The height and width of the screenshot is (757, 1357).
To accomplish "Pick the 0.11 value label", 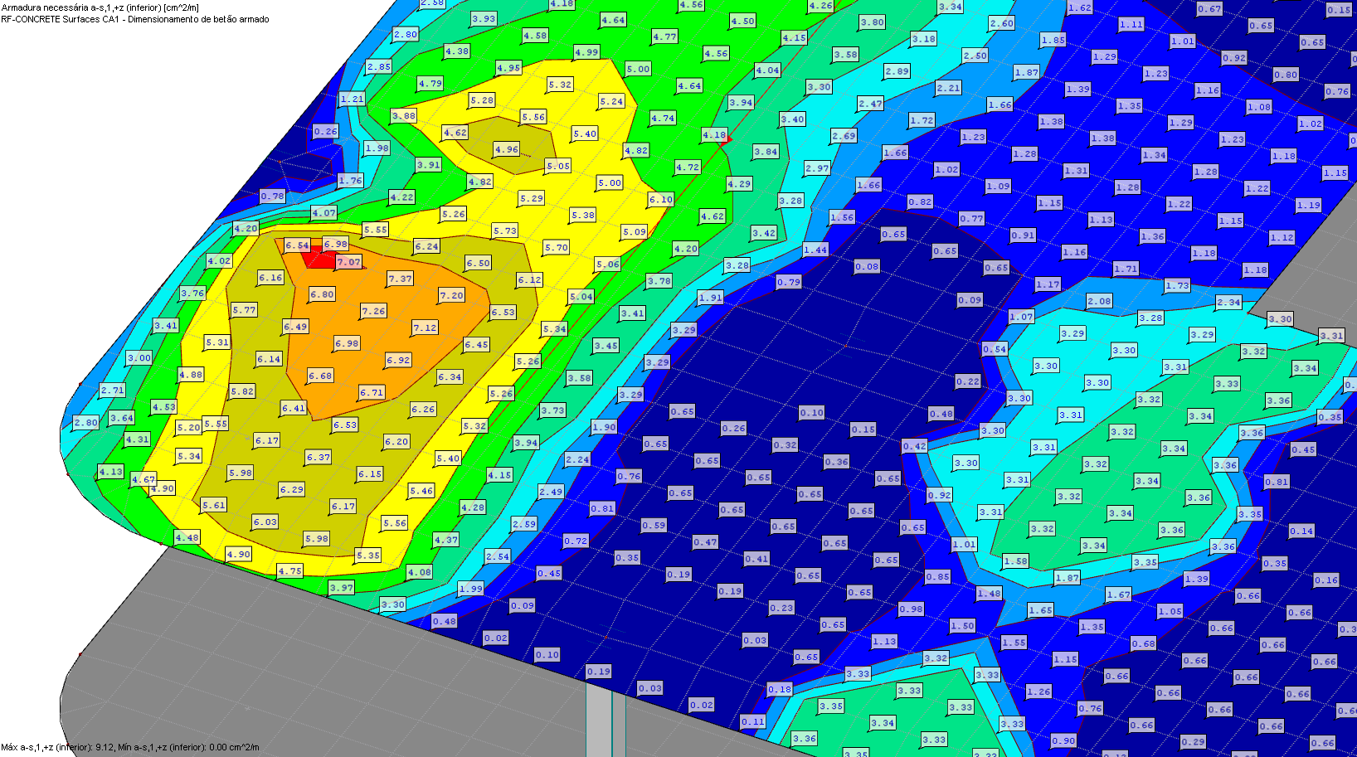I will pos(754,721).
